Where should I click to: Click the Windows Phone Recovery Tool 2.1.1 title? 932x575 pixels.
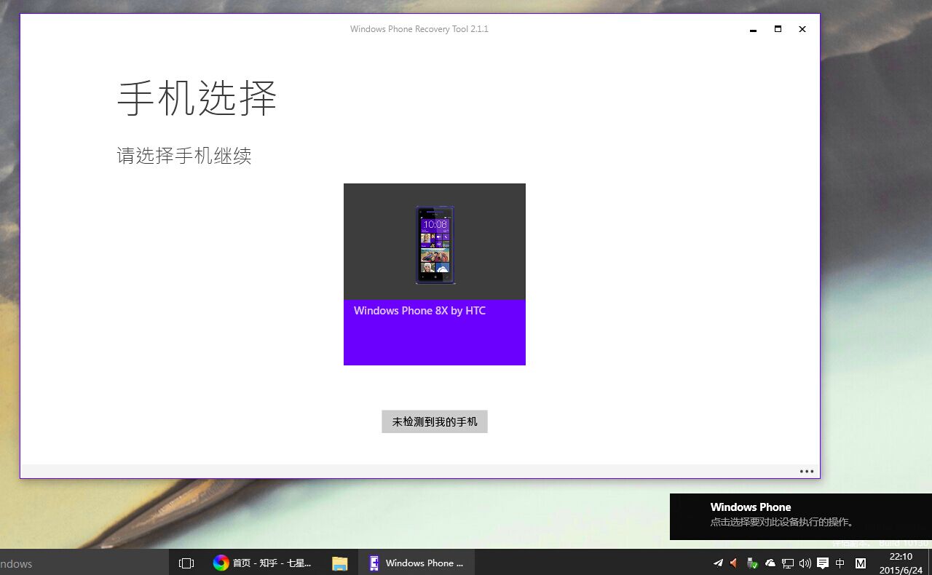coord(419,29)
